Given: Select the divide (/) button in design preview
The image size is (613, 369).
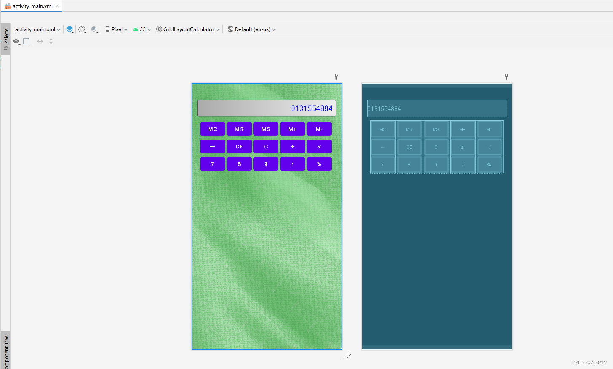Looking at the screenshot, I should (292, 164).
